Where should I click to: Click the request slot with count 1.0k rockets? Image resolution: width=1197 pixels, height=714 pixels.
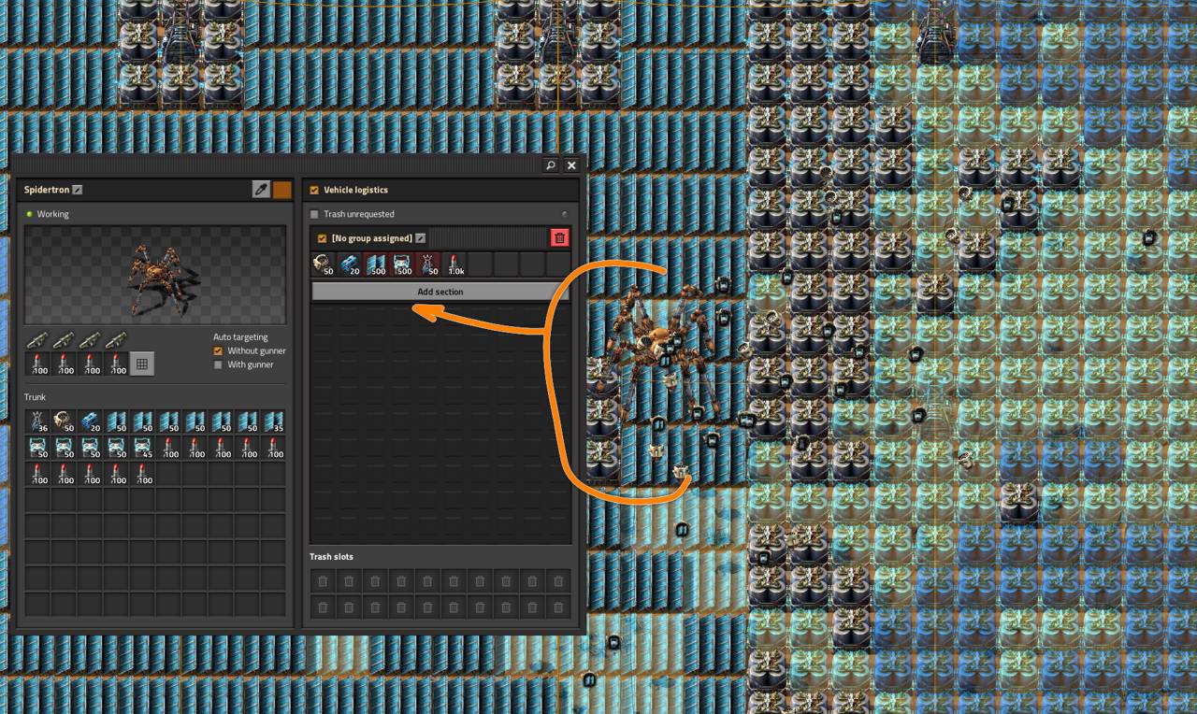point(454,264)
